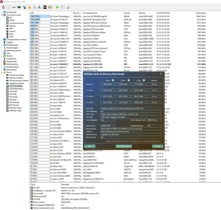The width and height of the screenshot is (221, 210).
Task: Click Memory Read value 30822 MB/s
Action: [x=108, y=84]
